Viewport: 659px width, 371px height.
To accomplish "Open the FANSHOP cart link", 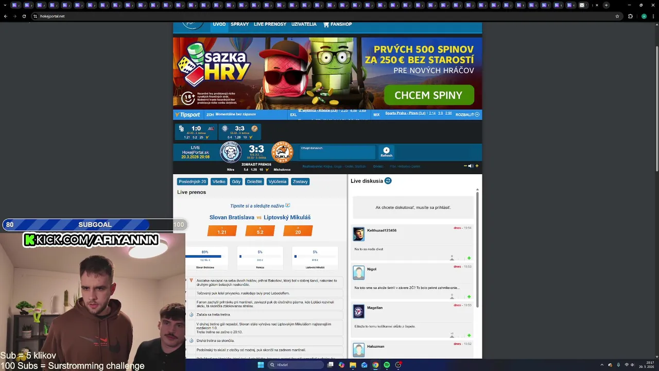I will pyautogui.click(x=337, y=24).
